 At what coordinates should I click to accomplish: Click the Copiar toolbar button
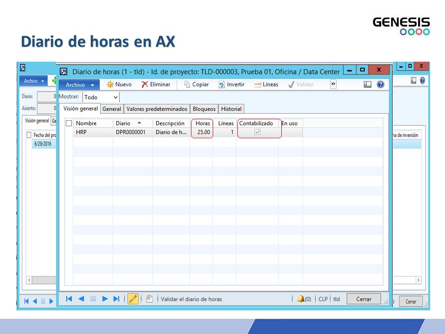tap(197, 84)
